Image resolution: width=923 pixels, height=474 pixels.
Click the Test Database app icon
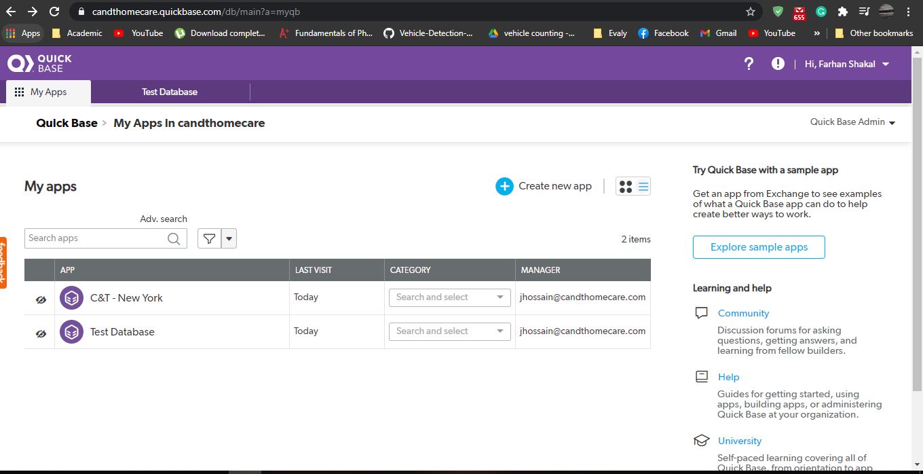click(x=71, y=331)
